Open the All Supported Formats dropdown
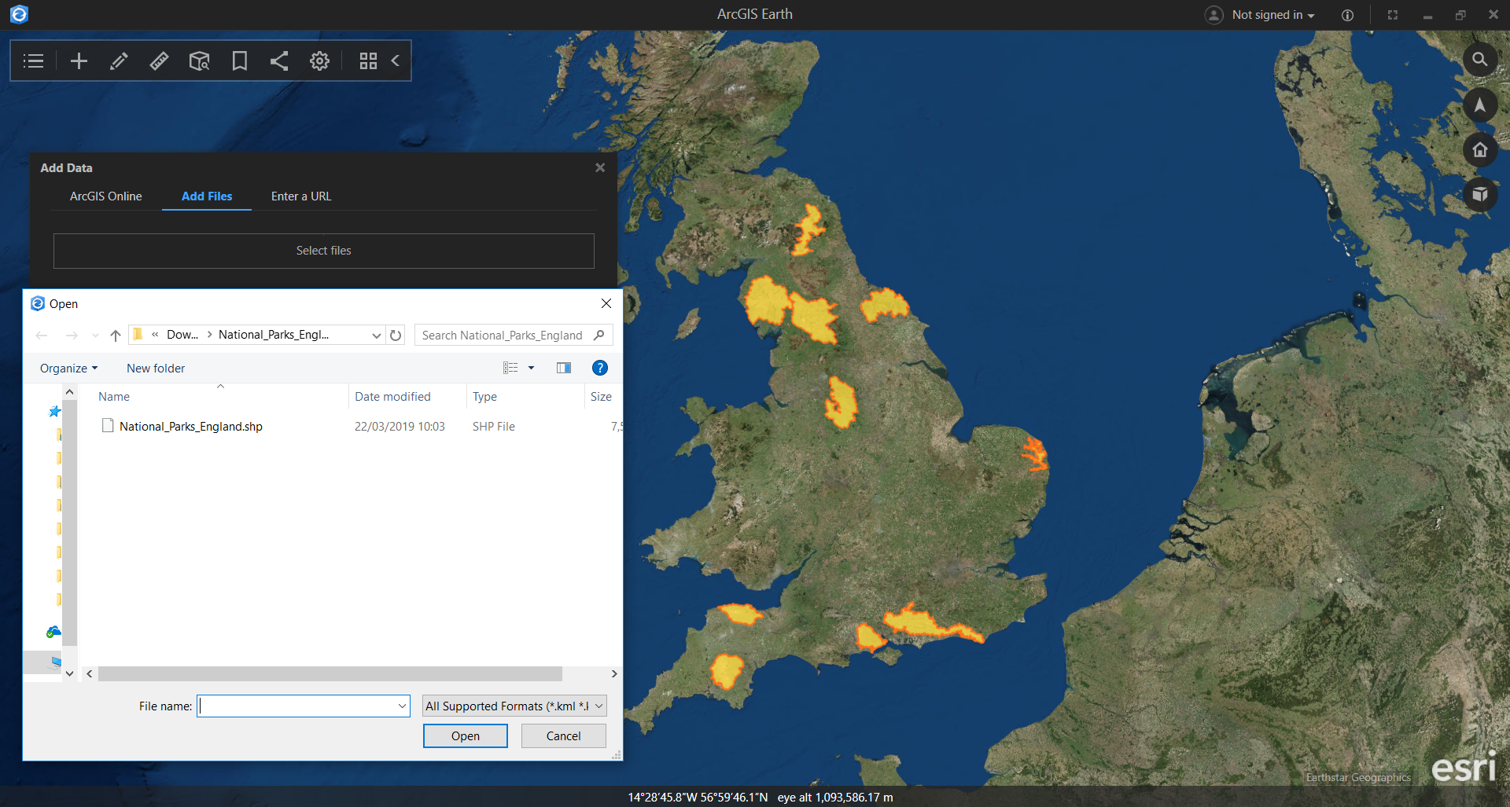The image size is (1510, 807). (514, 706)
